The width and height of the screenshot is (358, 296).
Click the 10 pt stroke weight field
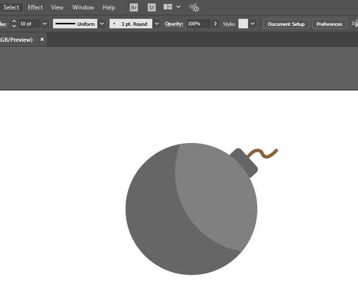coord(30,24)
